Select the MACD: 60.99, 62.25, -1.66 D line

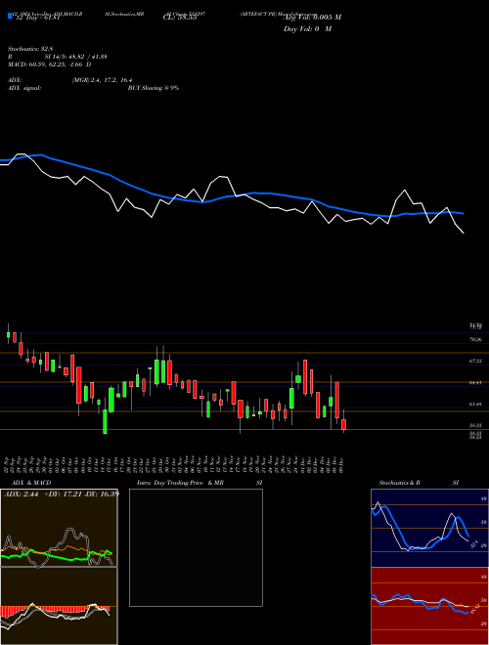coord(50,64)
